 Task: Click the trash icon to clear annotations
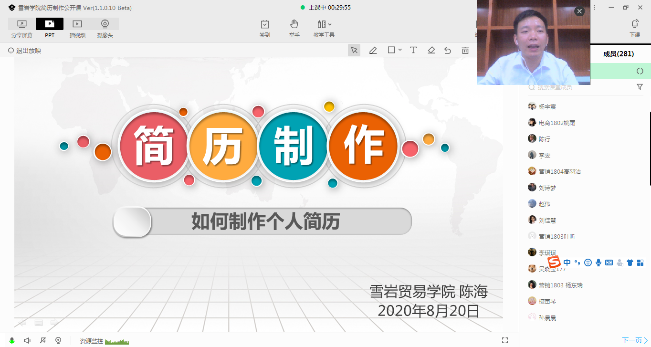[x=465, y=50]
